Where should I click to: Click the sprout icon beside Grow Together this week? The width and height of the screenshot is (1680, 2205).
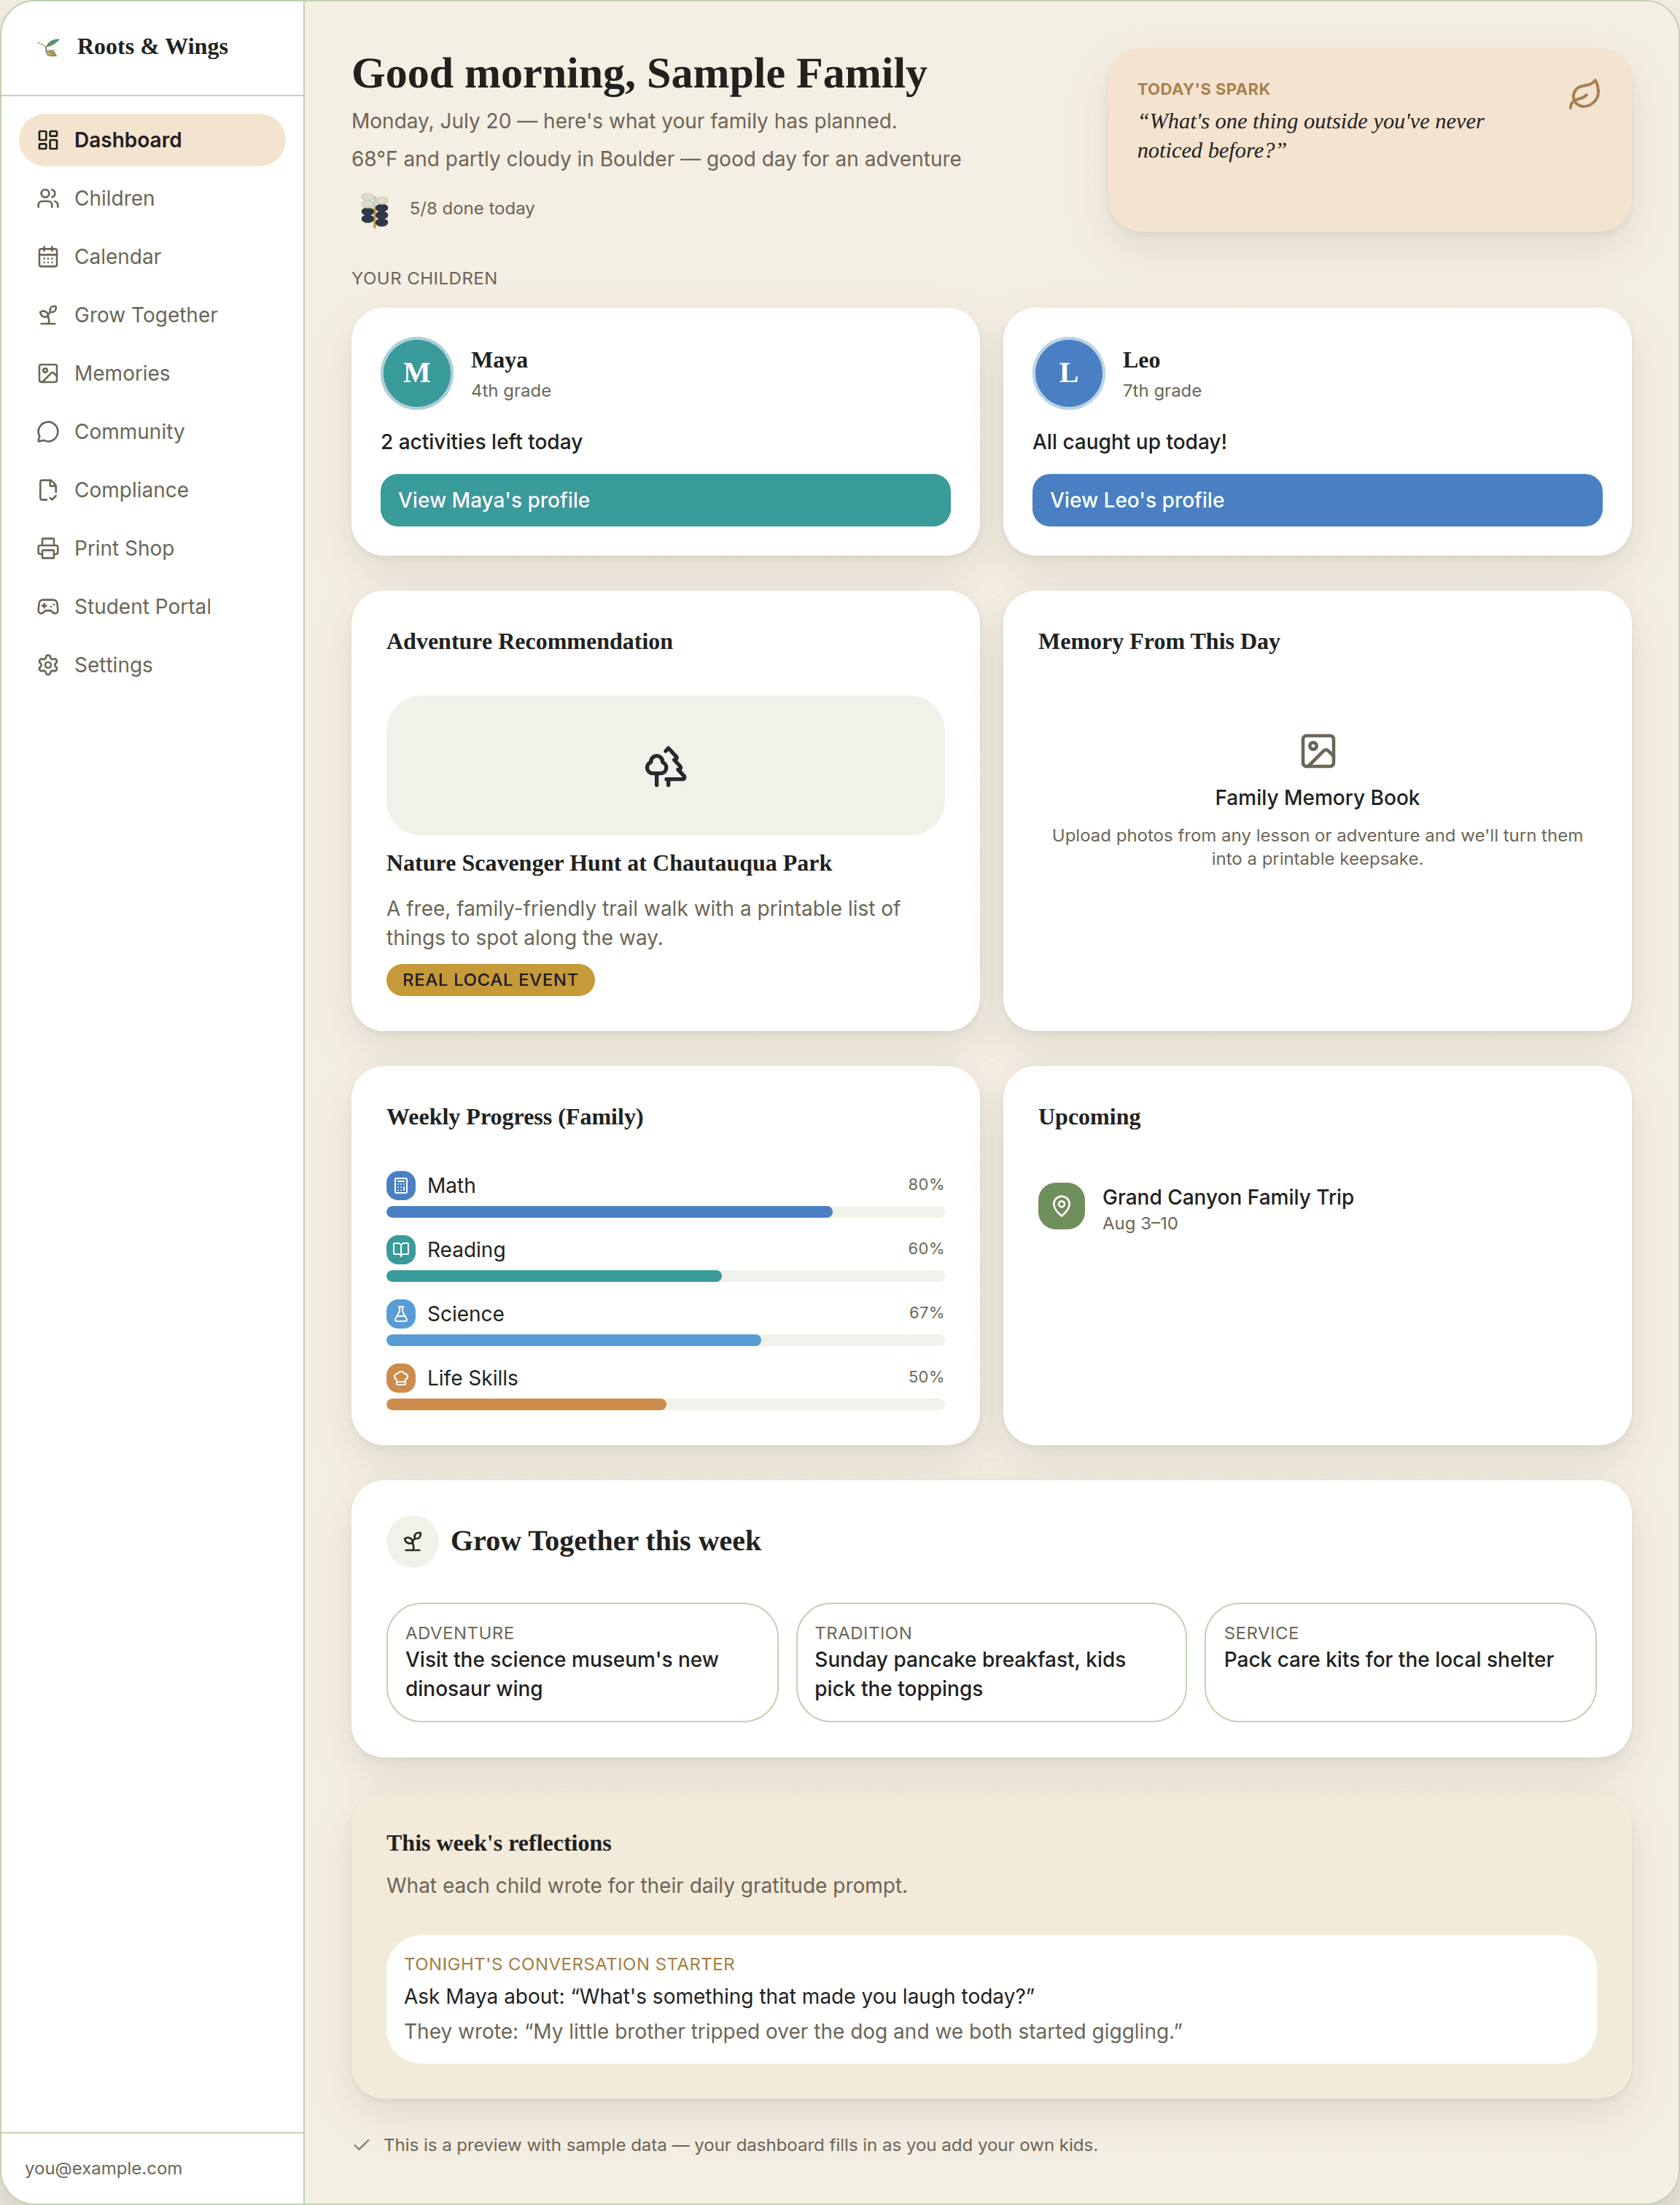pos(413,1541)
